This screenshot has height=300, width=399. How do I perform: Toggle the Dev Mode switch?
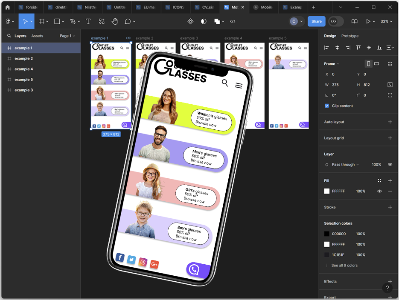(336, 21)
